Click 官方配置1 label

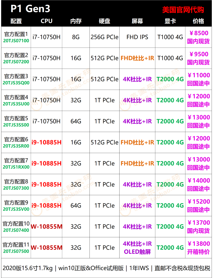tap(16, 34)
